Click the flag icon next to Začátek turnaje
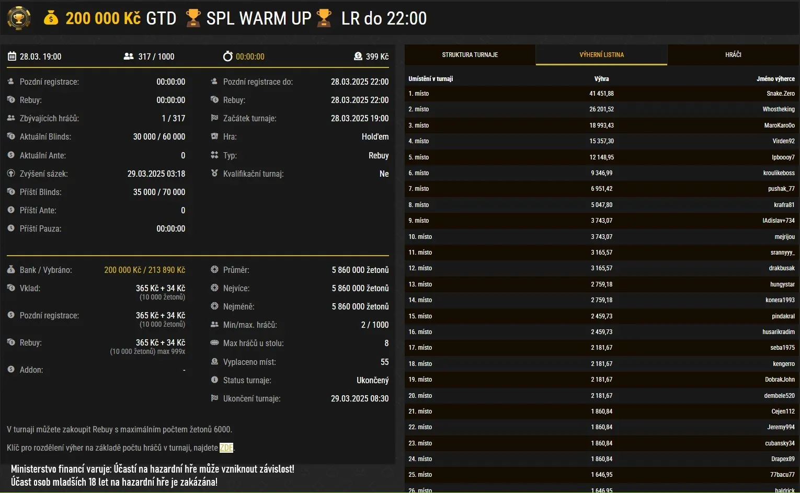The height and width of the screenshot is (493, 800). click(x=214, y=118)
